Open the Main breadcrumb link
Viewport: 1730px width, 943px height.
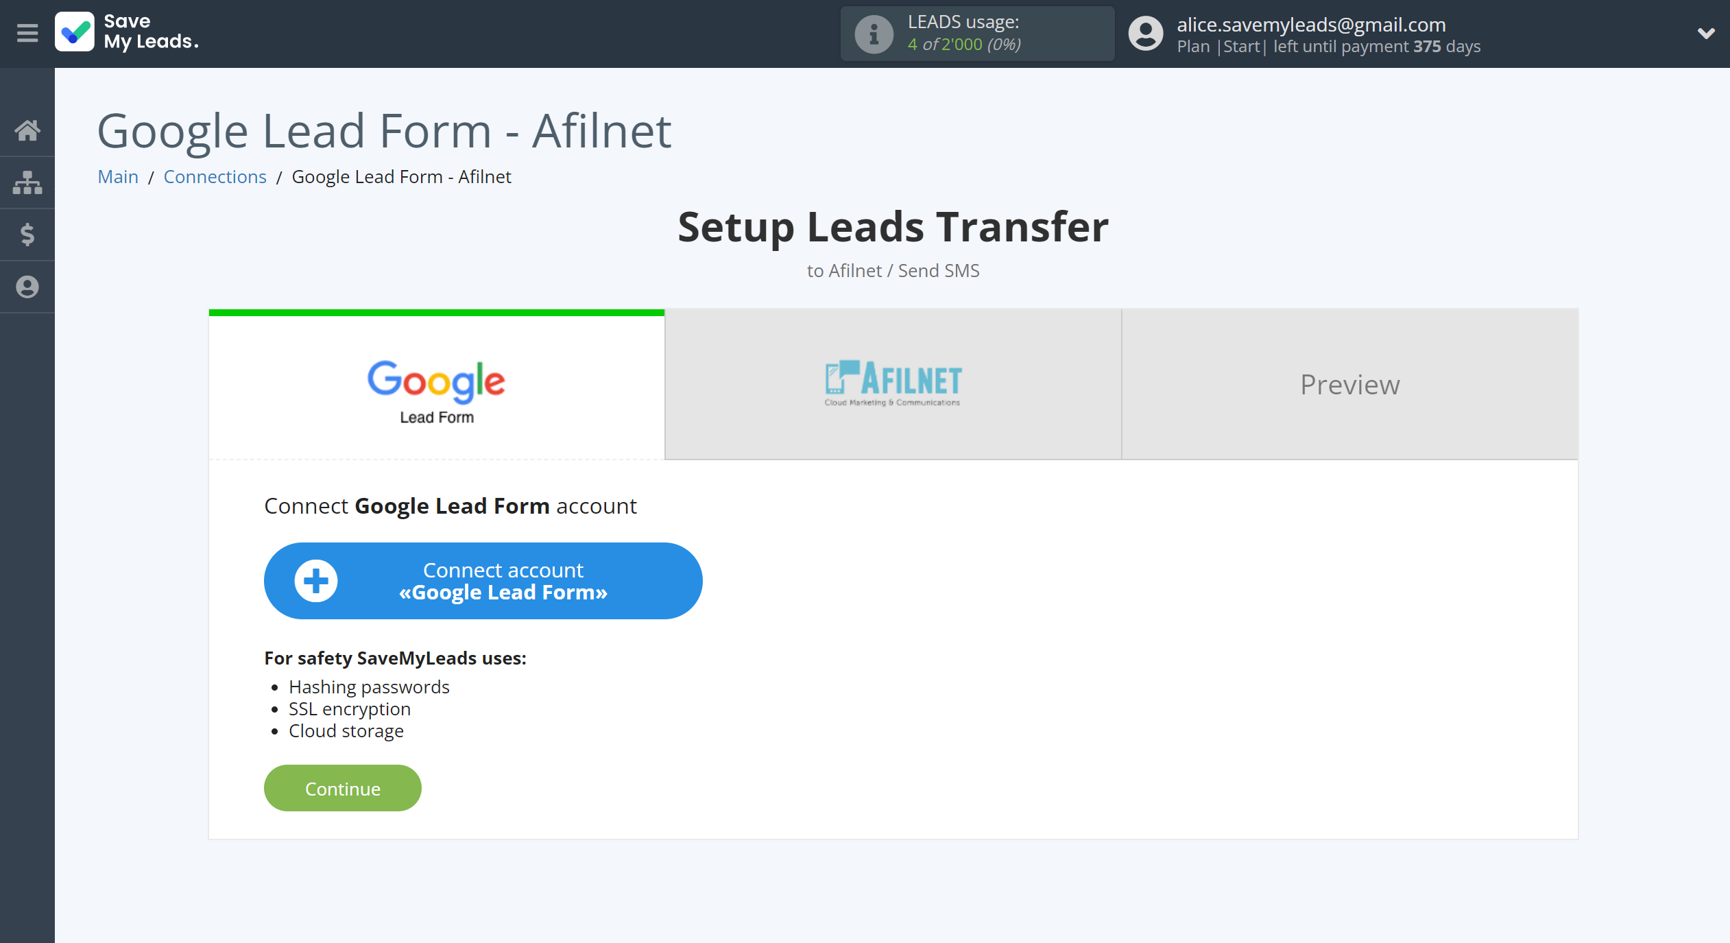tap(117, 176)
